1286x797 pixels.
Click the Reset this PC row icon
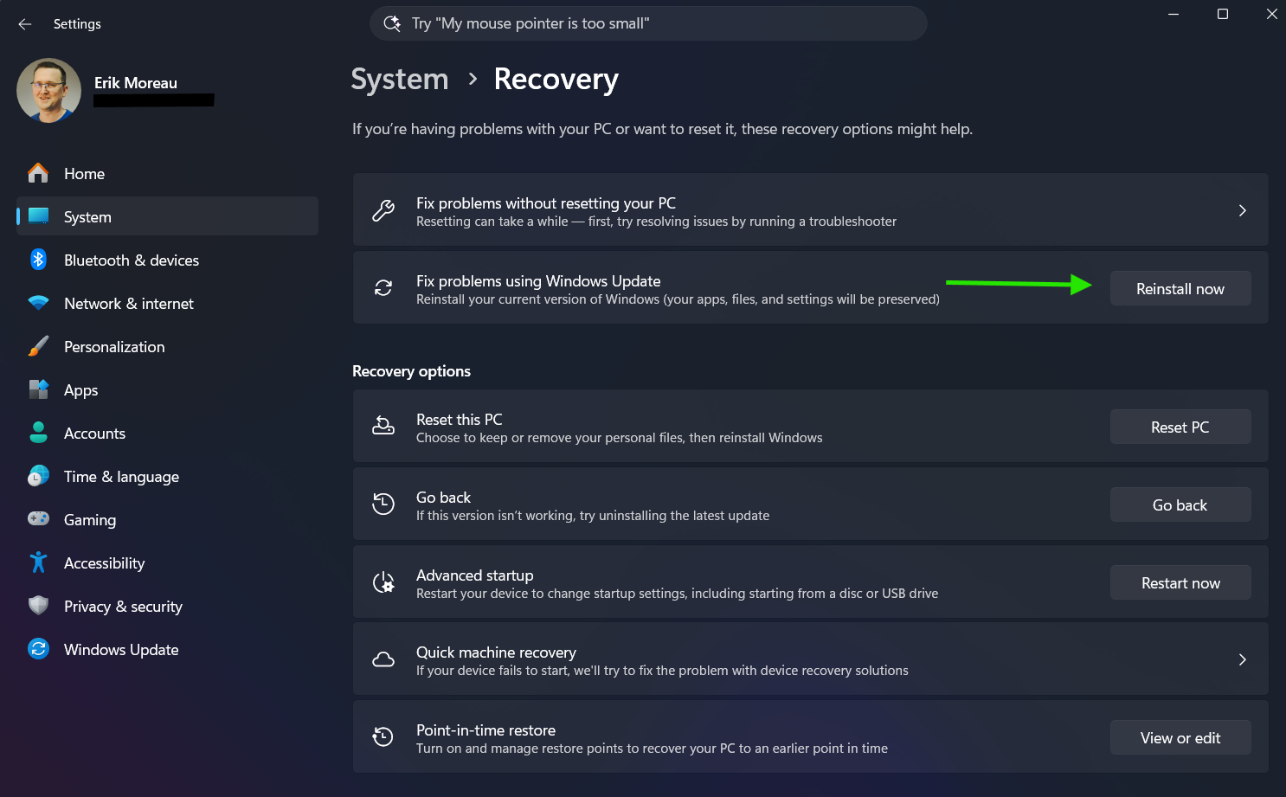point(383,426)
